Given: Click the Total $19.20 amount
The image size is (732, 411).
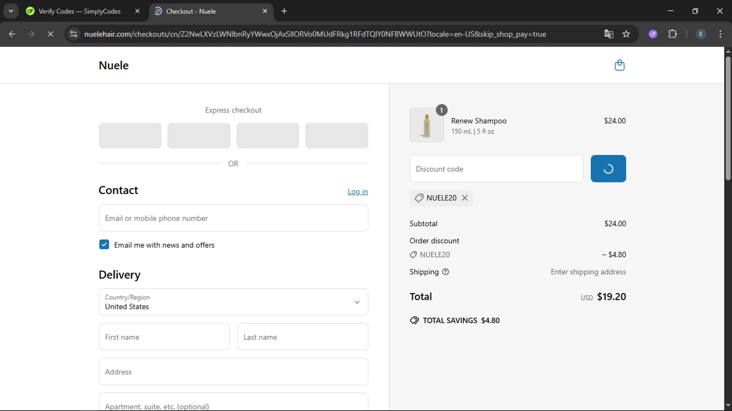Looking at the screenshot, I should tap(611, 296).
